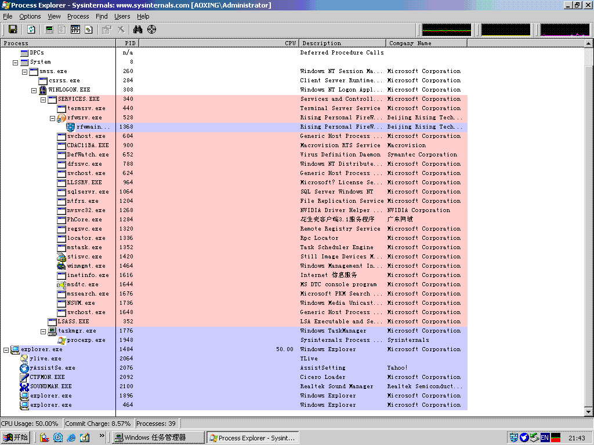Viewport: 594px width, 445px height.
Task: Click the Start (开始) button
Action: tap(16, 437)
